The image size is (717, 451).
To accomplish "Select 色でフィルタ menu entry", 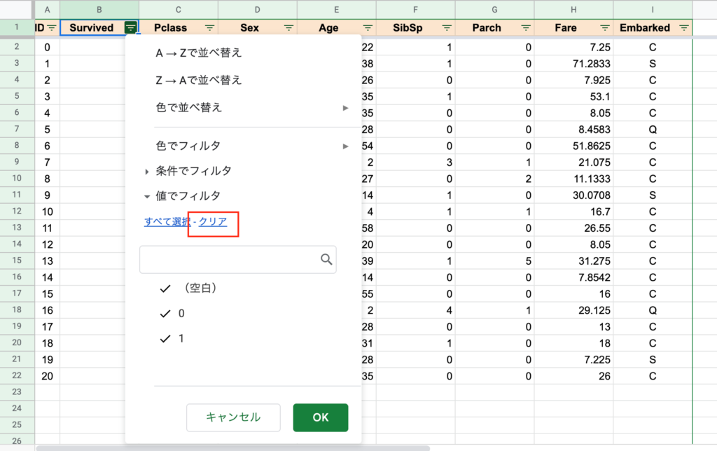I will pyautogui.click(x=188, y=146).
